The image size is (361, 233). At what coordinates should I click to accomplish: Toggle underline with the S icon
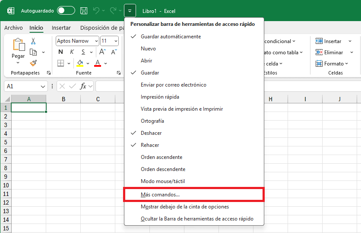[83, 52]
